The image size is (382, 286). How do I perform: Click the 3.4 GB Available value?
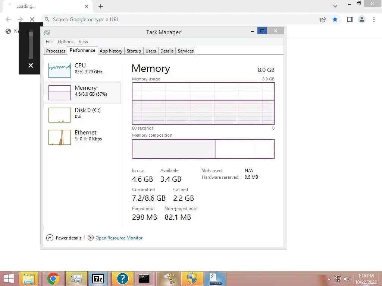coord(171,179)
